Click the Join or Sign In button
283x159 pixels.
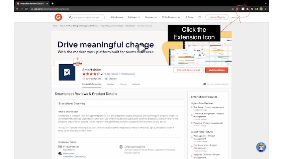pyautogui.click(x=217, y=17)
